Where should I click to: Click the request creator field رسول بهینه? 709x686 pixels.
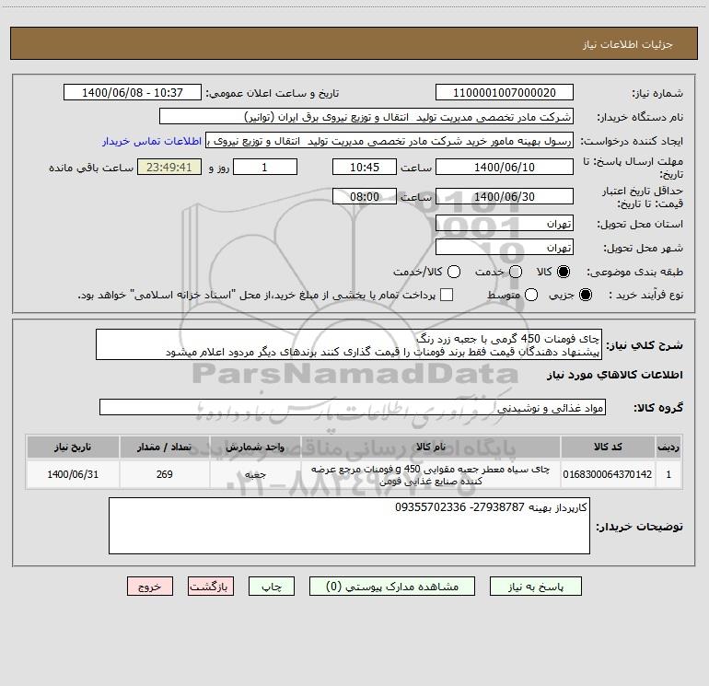(389, 141)
